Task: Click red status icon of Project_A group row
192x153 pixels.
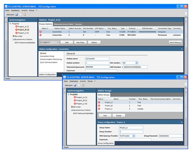Action: point(99,102)
